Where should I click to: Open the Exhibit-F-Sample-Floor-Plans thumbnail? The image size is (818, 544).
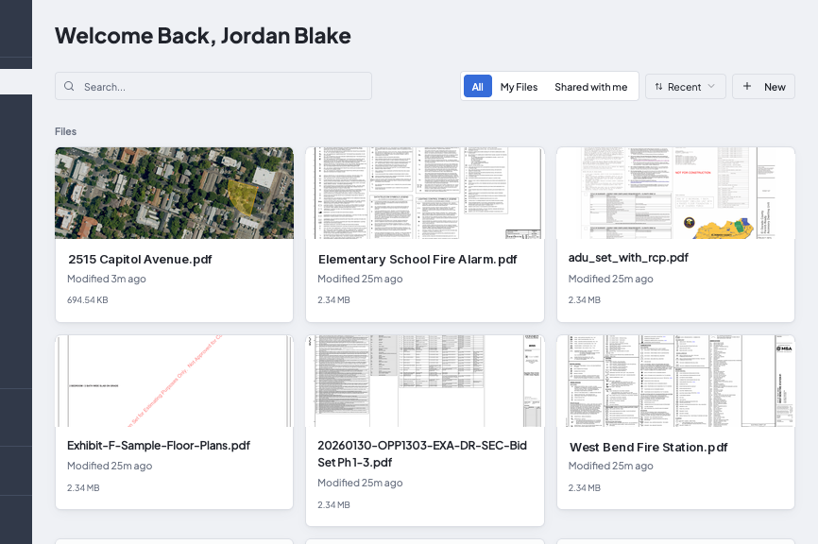point(174,381)
